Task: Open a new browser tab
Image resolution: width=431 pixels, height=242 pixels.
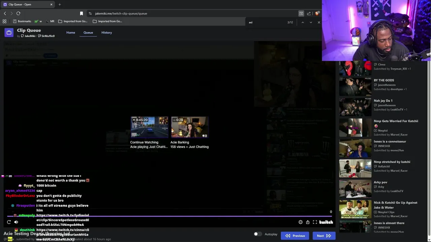Action: click(x=60, y=4)
